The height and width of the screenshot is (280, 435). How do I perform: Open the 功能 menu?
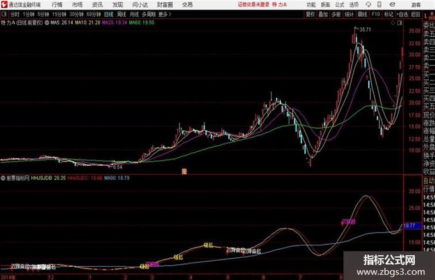(x=311, y=5)
